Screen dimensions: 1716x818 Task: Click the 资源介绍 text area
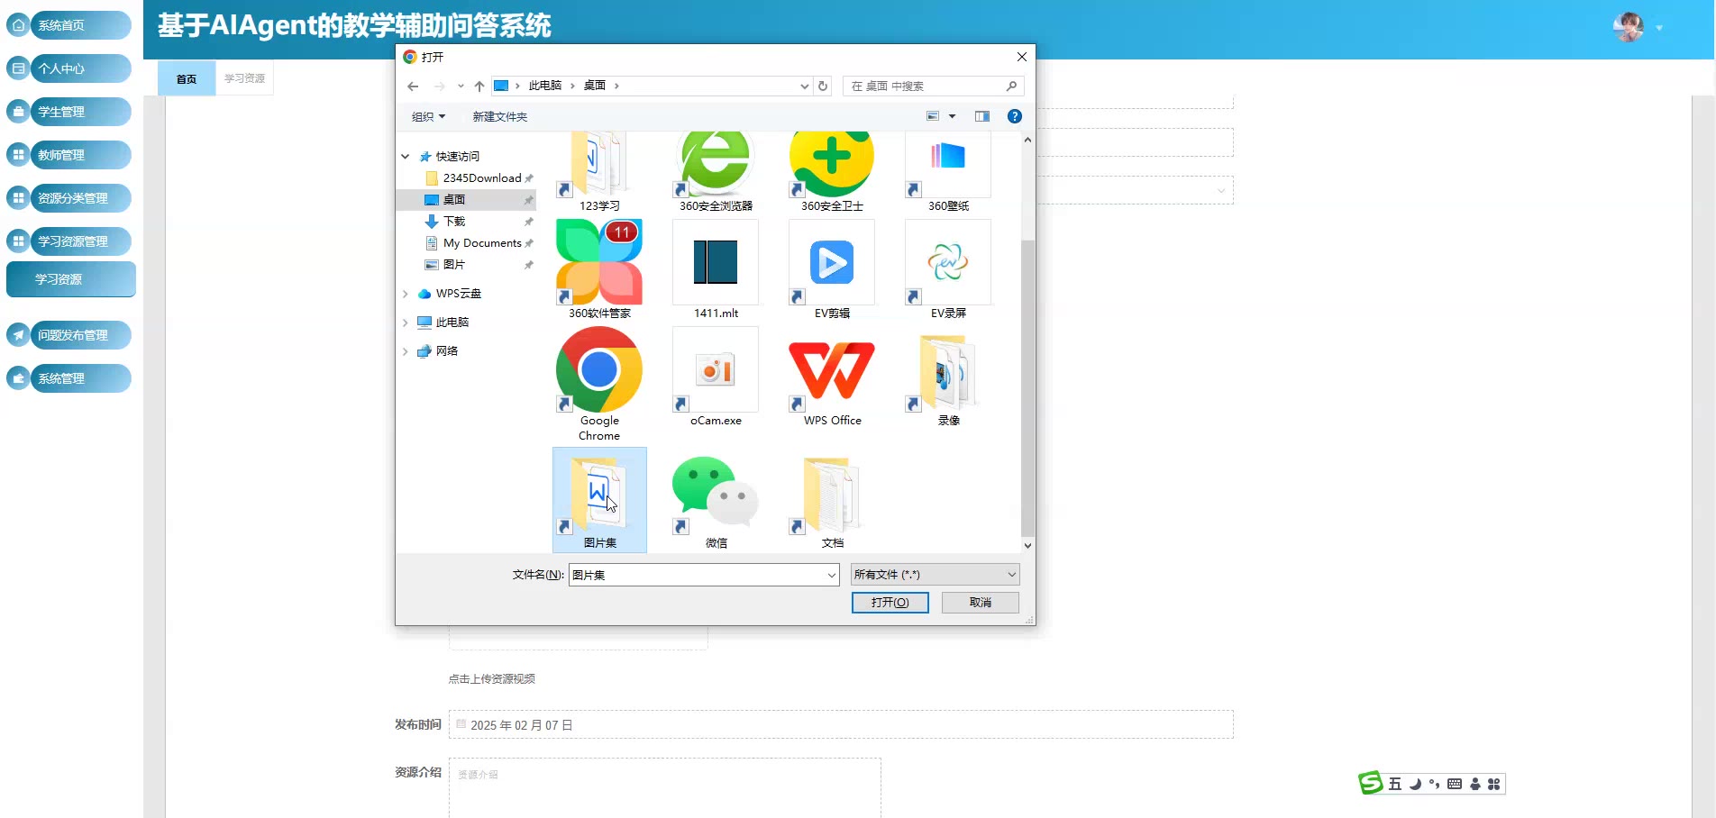click(665, 788)
